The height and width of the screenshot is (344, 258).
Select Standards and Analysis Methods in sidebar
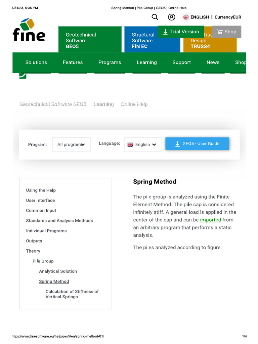pyautogui.click(x=59, y=221)
